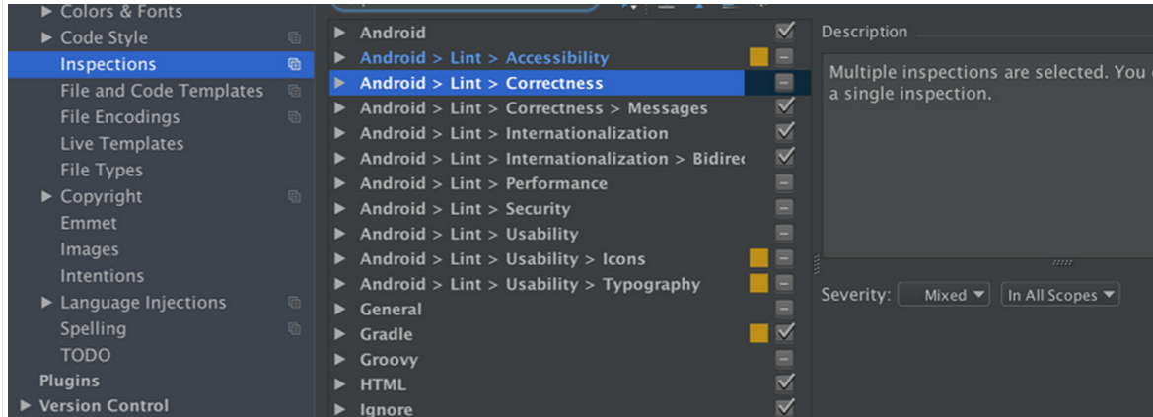Image resolution: width=1153 pixels, height=417 pixels.
Task: Select Android > Lint > Accessibility row
Action: click(x=570, y=57)
